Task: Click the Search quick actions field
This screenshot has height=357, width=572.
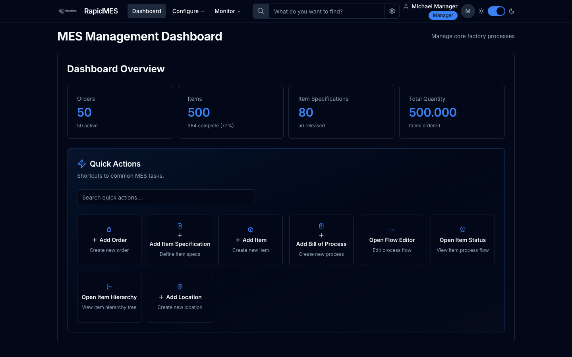Action: [166, 197]
